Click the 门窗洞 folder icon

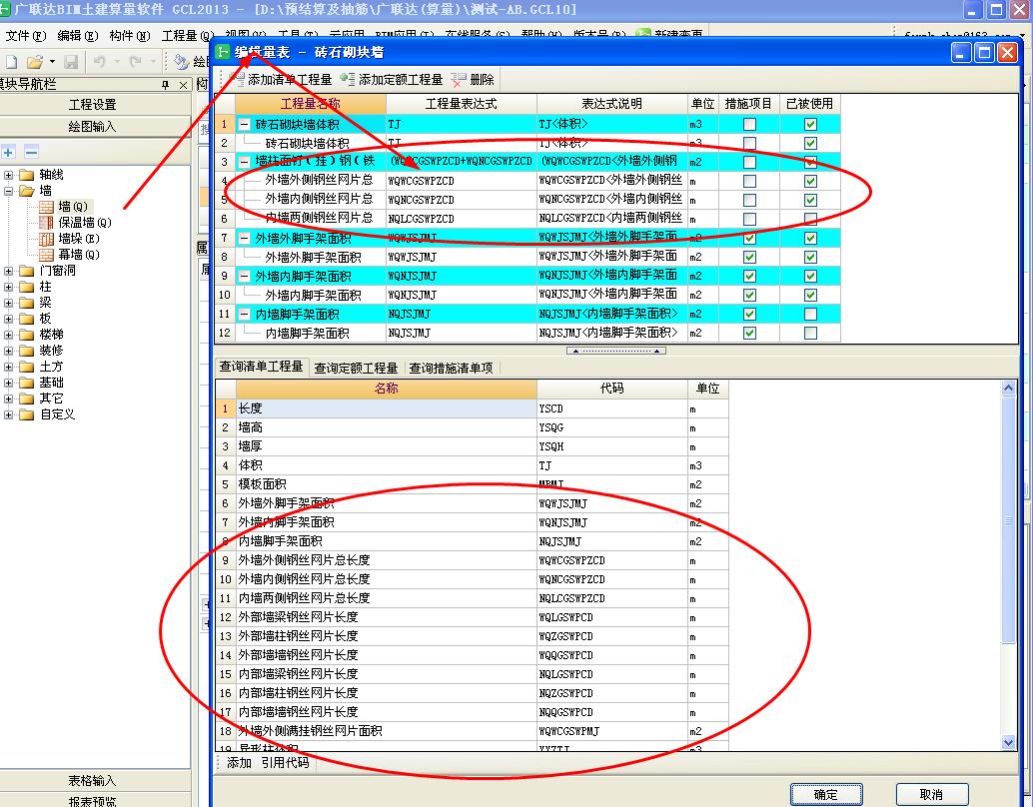(x=26, y=271)
